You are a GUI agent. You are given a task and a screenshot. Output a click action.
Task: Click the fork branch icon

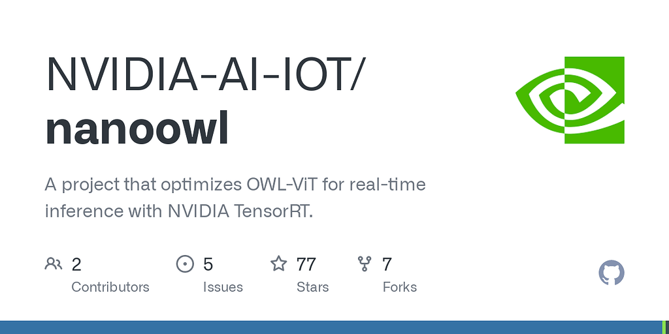(x=365, y=264)
